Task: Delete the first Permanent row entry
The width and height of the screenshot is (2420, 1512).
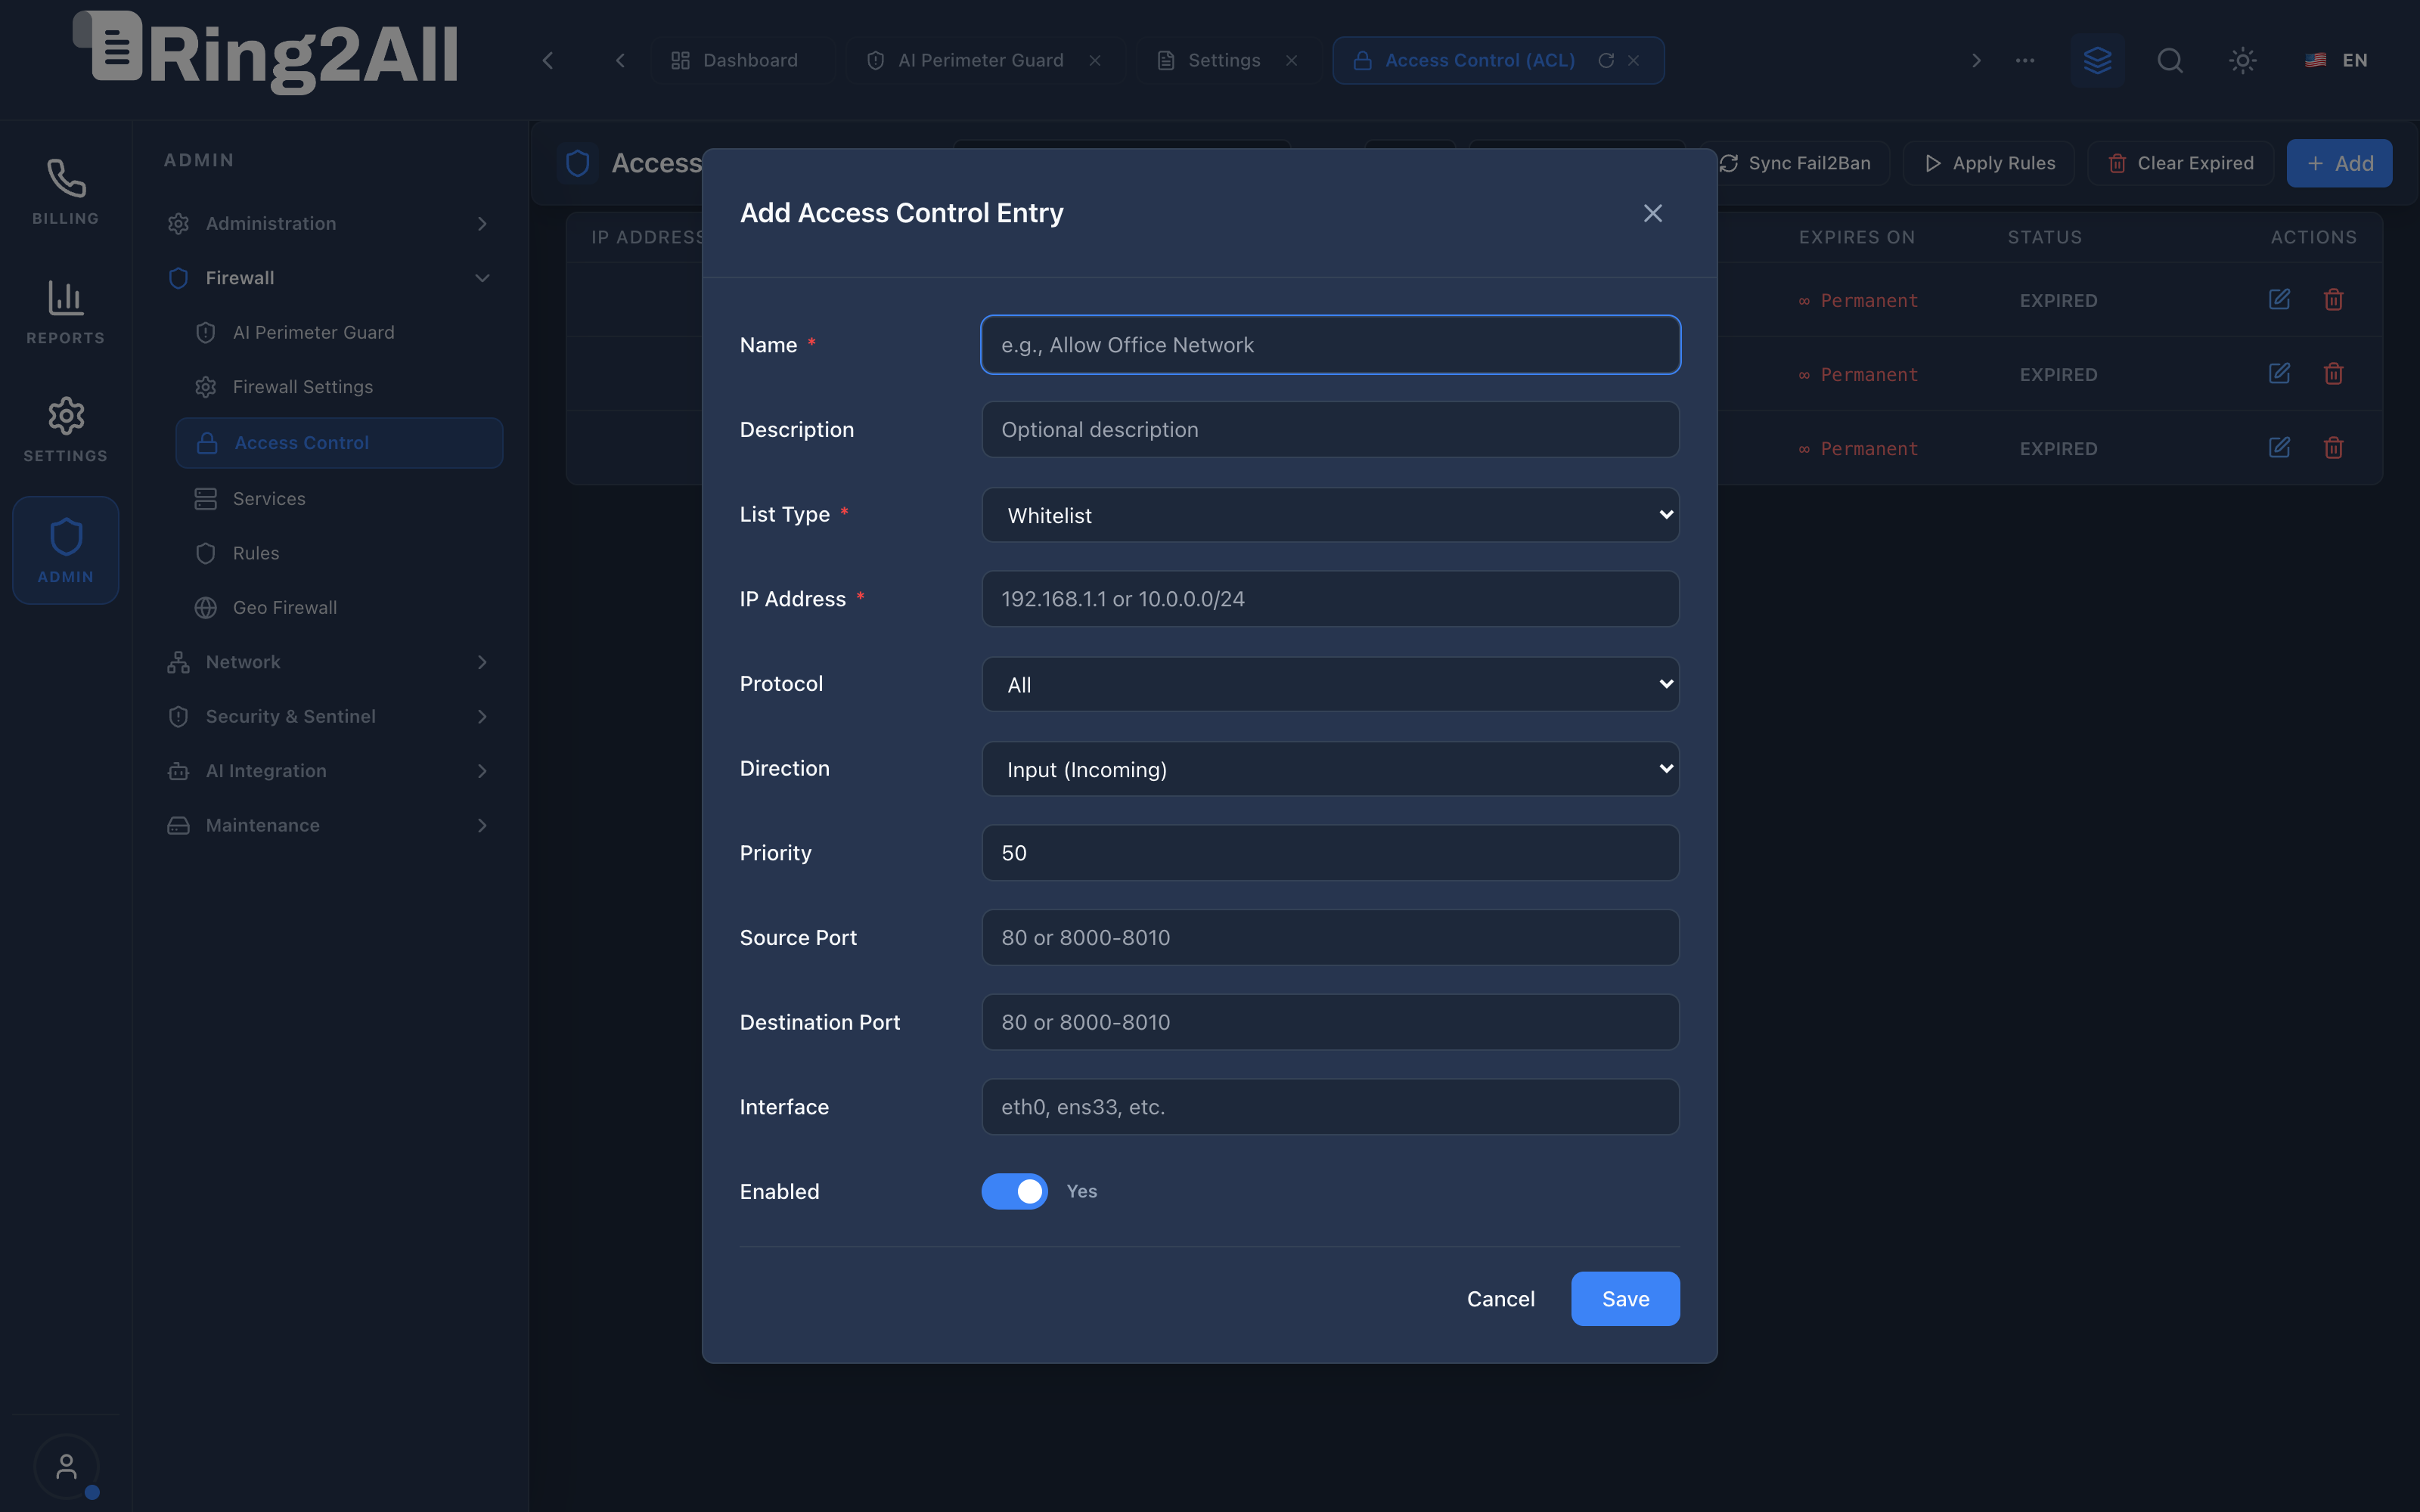Action: pyautogui.click(x=2333, y=299)
